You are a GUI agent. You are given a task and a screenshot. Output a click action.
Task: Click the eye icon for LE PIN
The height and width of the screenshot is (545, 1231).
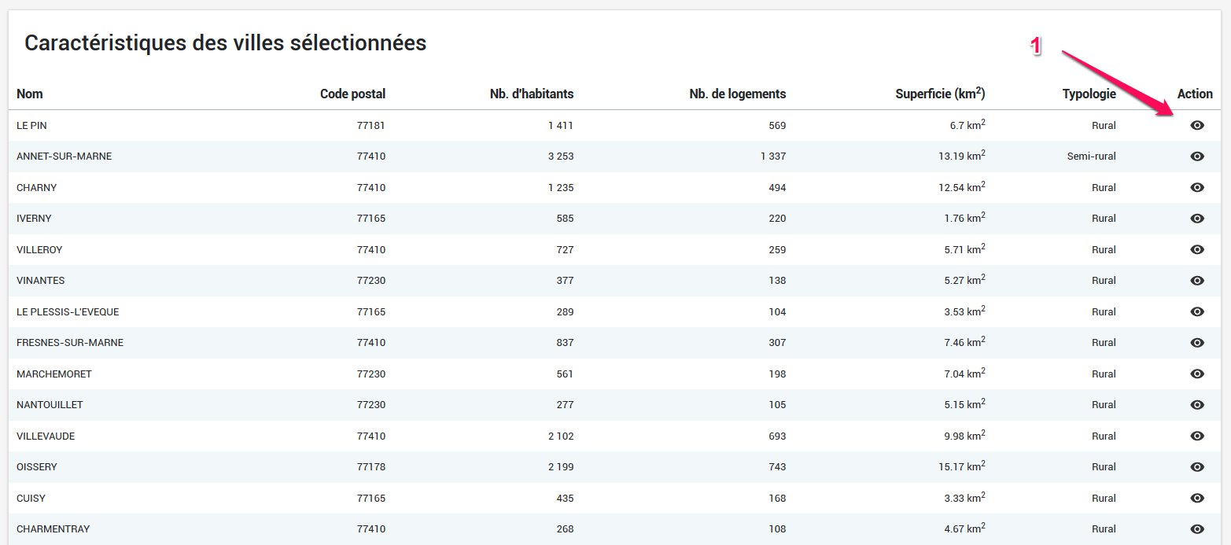coord(1197,126)
